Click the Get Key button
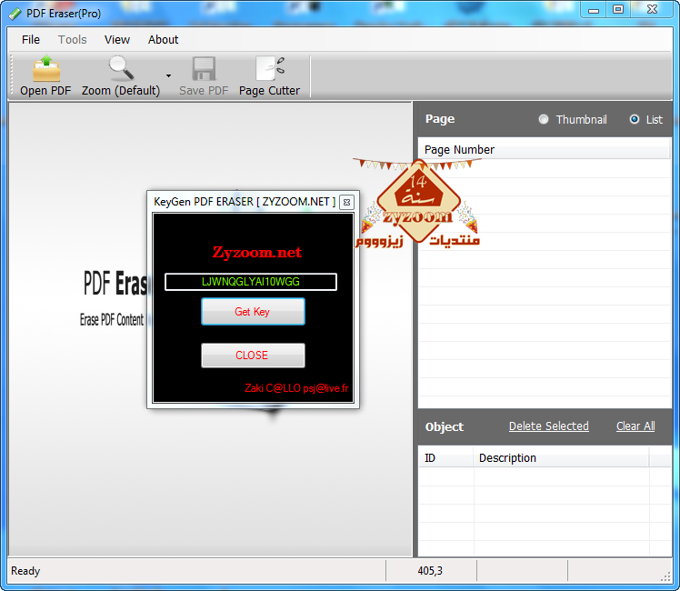680x591 pixels. point(253,311)
